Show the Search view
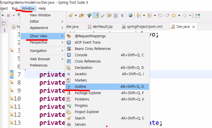The height and width of the screenshot is (128, 212). (x=107, y=118)
